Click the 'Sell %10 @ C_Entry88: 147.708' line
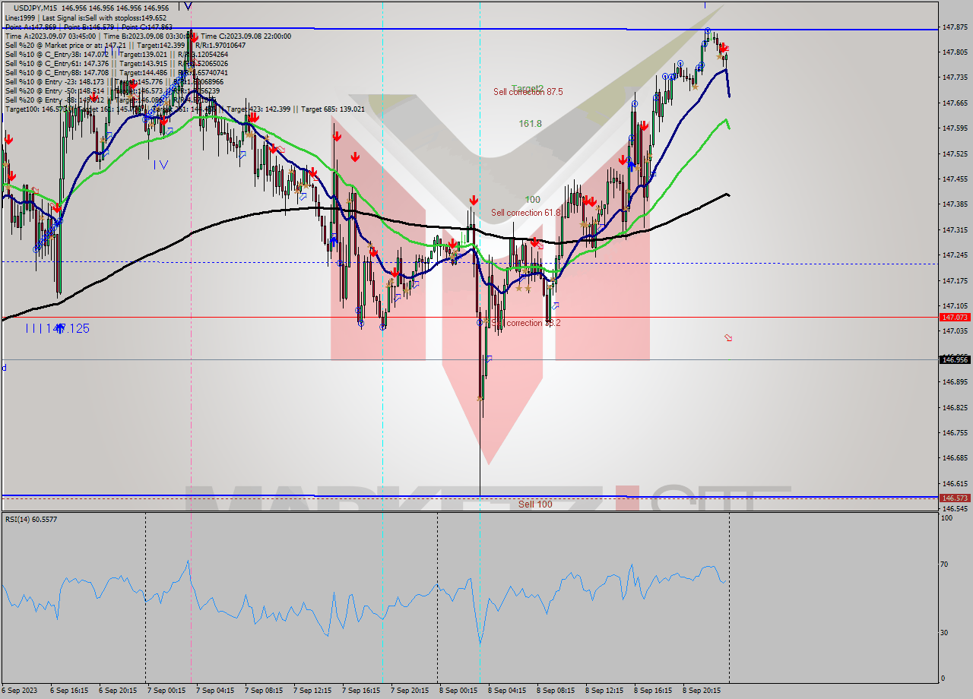This screenshot has width=973, height=699. [x=57, y=72]
